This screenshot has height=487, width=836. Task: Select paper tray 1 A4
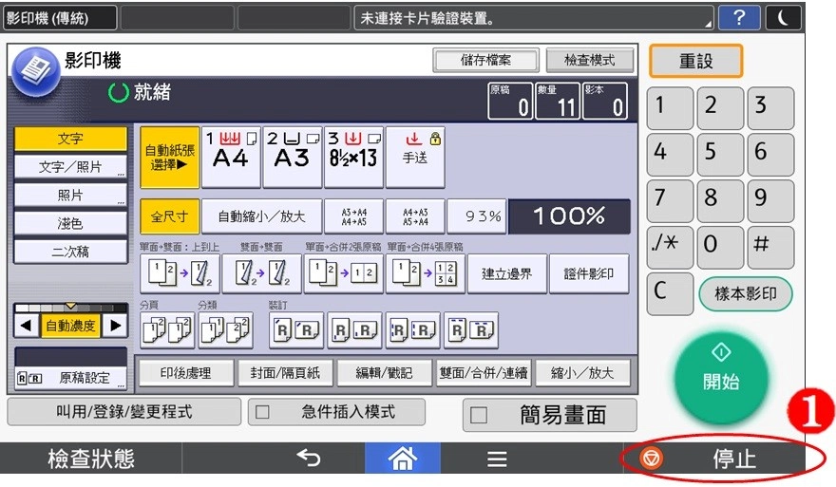tap(231, 158)
